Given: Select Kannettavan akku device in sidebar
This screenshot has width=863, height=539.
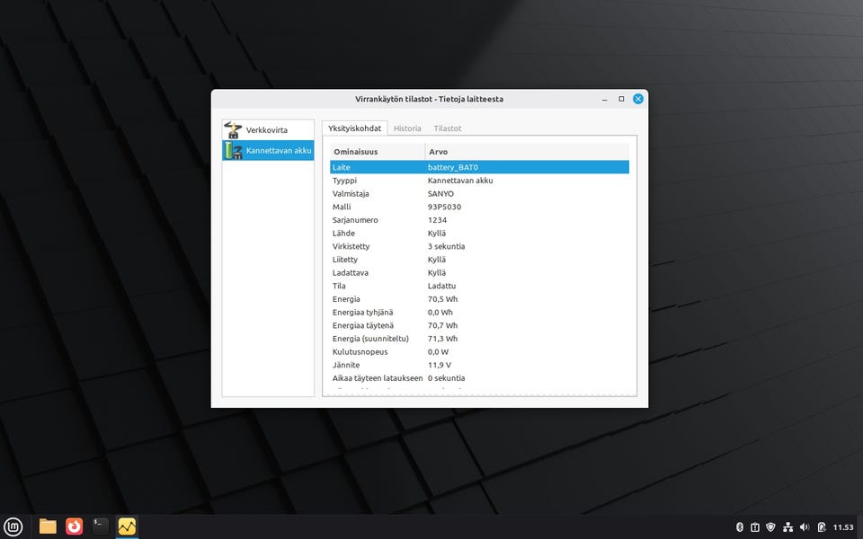Looking at the screenshot, I should point(268,150).
